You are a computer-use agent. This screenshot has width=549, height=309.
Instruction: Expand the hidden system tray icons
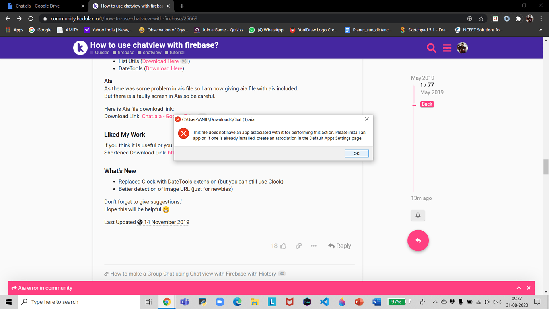435,302
